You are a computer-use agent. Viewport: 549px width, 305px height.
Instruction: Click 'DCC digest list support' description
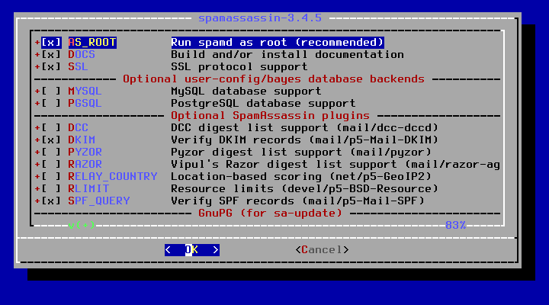(x=304, y=128)
